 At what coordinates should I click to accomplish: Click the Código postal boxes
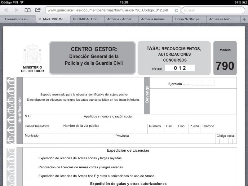point(226,141)
